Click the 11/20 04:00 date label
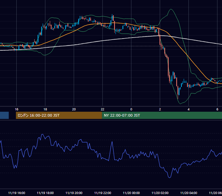The width and height of the screenshot is (222, 196). coord(189,193)
